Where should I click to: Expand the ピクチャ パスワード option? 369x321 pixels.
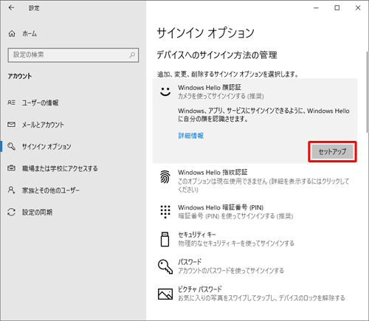tap(255, 294)
